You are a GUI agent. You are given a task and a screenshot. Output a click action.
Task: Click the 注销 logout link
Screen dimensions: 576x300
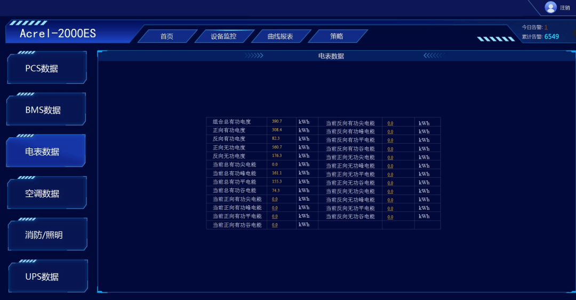tap(565, 8)
